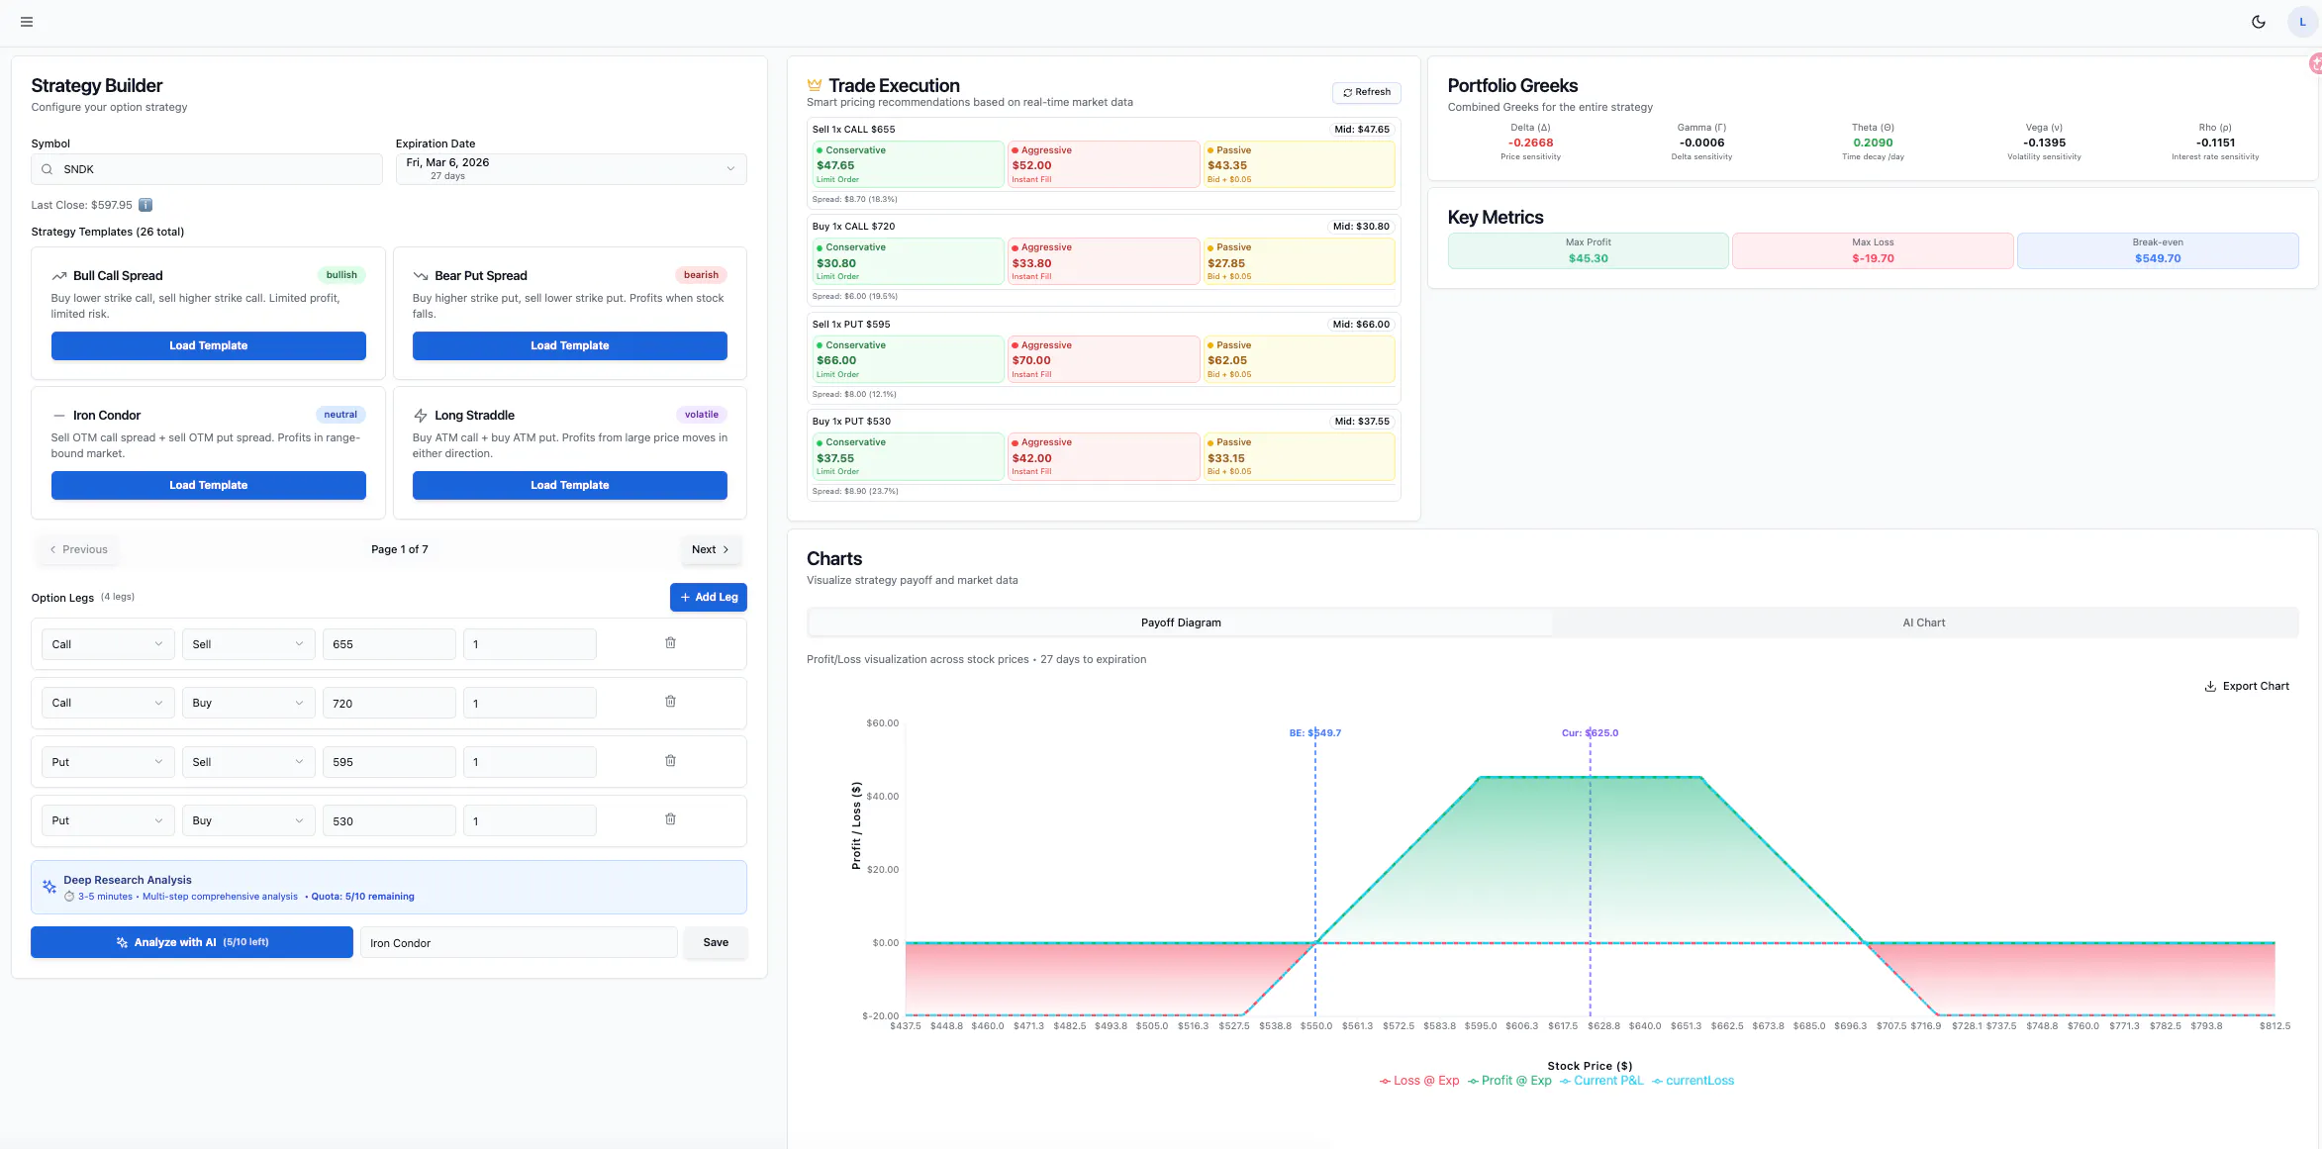Open Put type dropdown for 595 leg
2322x1149 pixels.
[108, 762]
